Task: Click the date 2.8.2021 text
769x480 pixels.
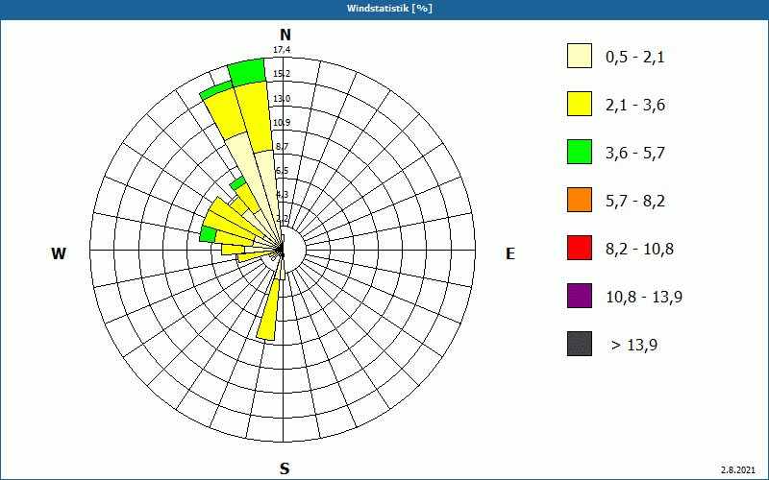Action: 738,469
